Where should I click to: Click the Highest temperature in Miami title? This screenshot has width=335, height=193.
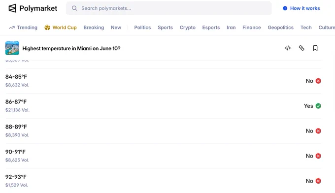(x=71, y=48)
